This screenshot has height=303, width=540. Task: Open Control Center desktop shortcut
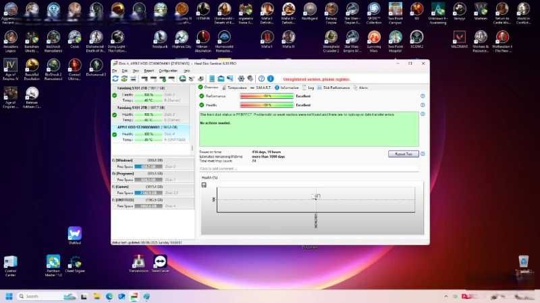point(10,266)
